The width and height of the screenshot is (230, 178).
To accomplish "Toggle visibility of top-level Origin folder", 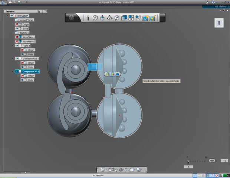I will click(17, 24).
